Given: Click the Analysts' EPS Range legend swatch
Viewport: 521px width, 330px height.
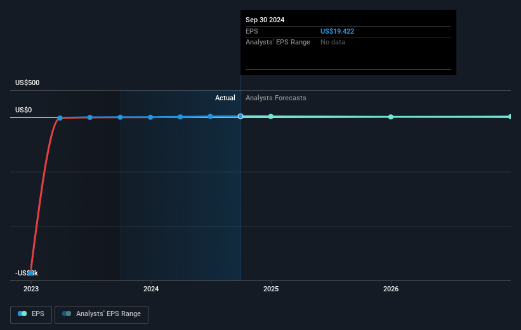Looking at the screenshot, I should point(67,313).
